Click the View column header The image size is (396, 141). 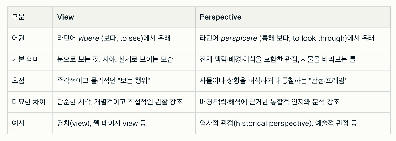(x=66, y=17)
